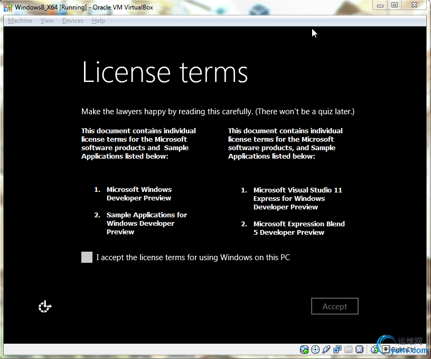Check the accept license terms checkbox

(87, 257)
